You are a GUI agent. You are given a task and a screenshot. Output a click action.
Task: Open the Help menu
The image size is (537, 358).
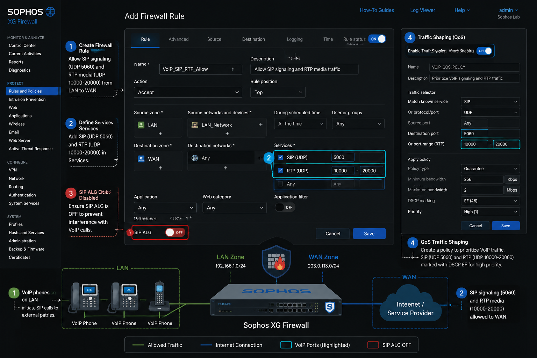[462, 10]
